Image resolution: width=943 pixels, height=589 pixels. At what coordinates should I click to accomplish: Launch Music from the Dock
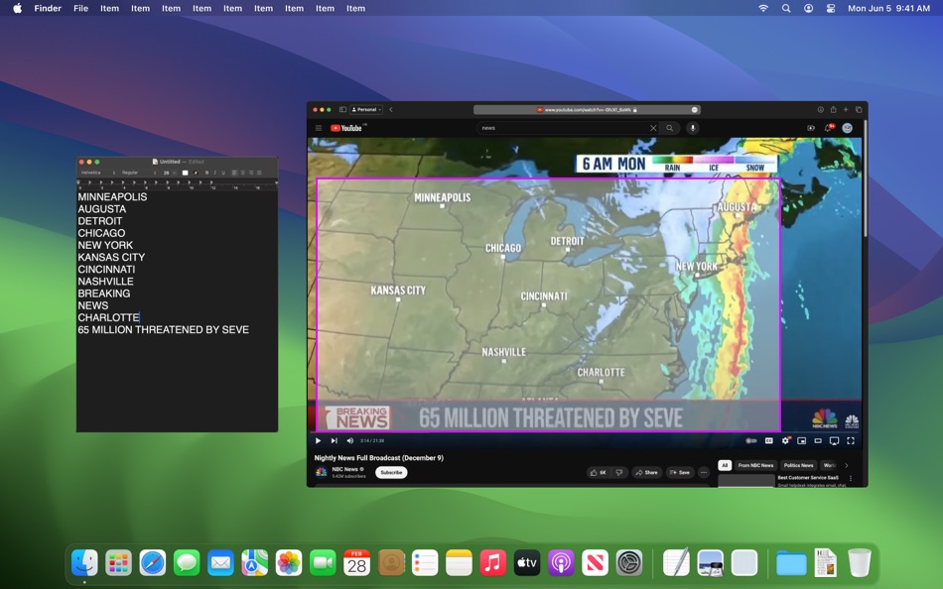492,563
